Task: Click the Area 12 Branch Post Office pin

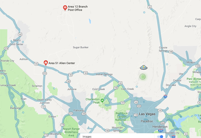Action: tap(65, 8)
